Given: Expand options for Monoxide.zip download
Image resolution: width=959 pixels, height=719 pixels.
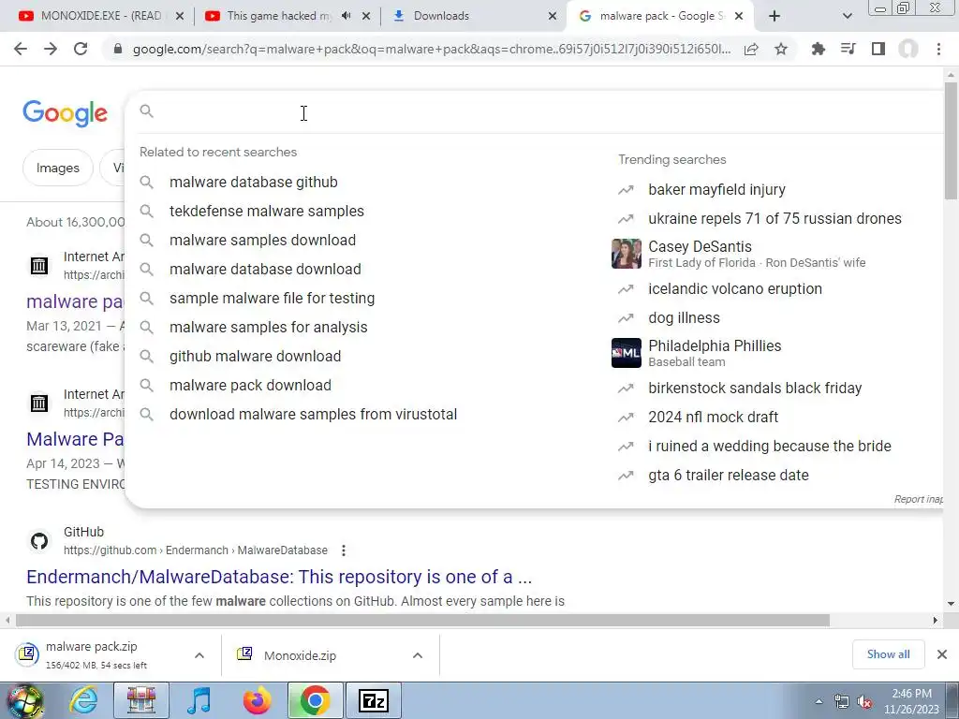Looking at the screenshot, I should tap(418, 655).
